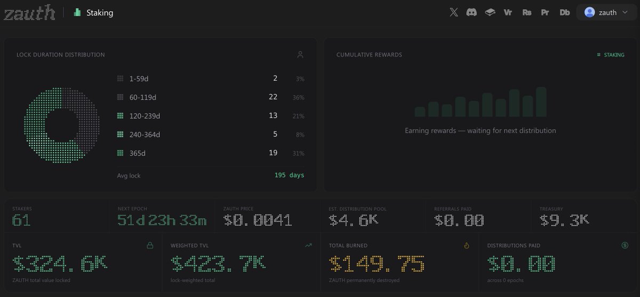Open the docs book icon
640x297 pixels.
(x=490, y=12)
